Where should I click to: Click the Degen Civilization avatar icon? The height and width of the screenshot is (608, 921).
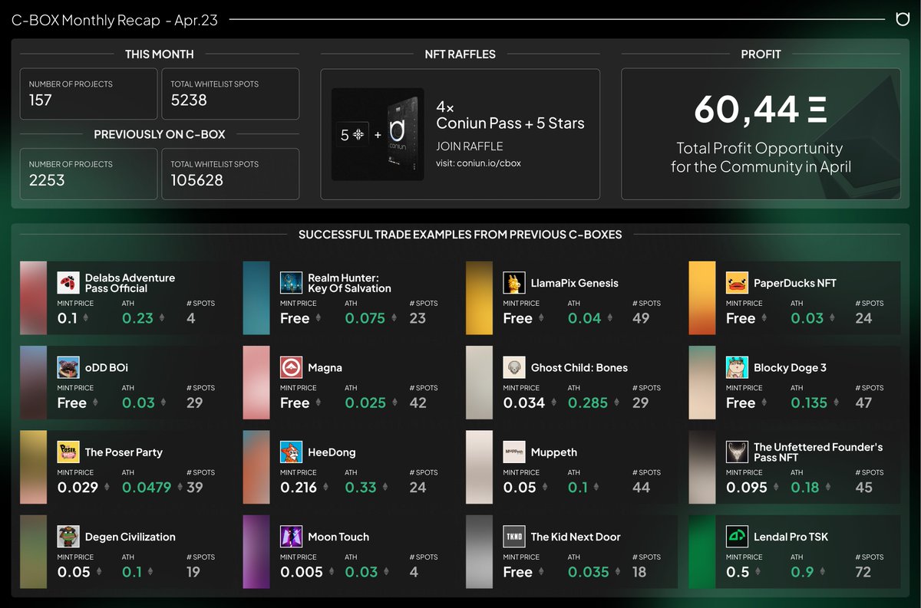tap(68, 537)
